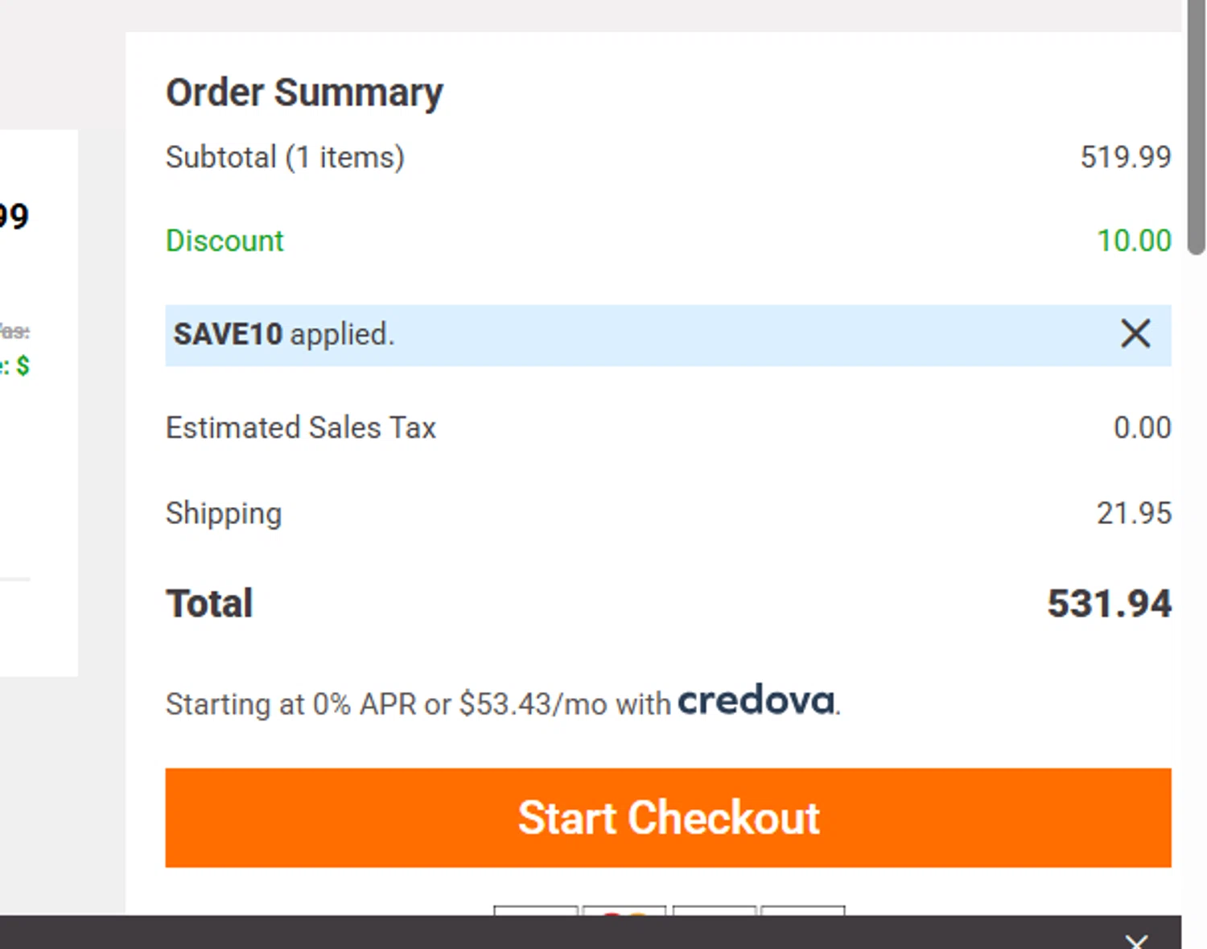Select the Subtotal (1 items) label
The width and height of the screenshot is (1207, 949).
point(285,157)
